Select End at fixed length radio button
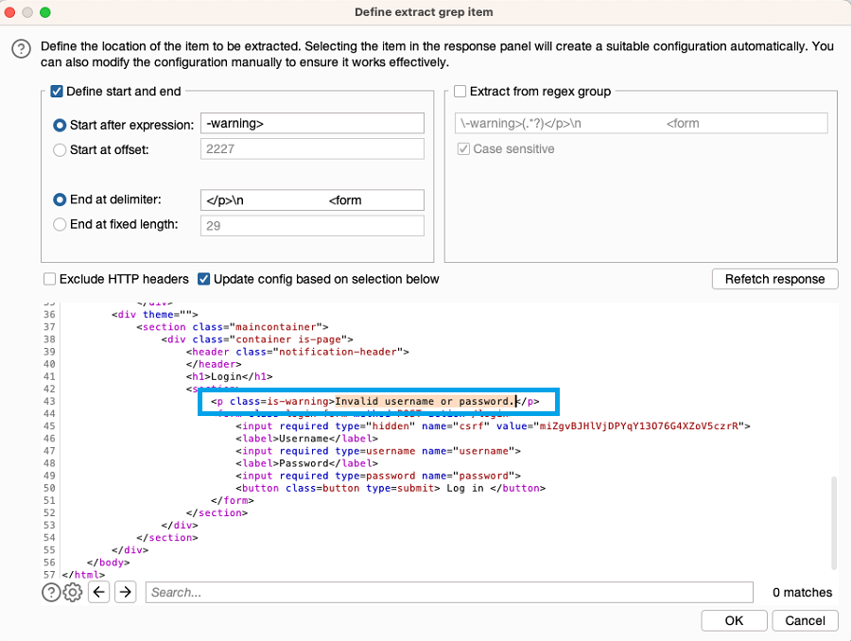 (60, 224)
